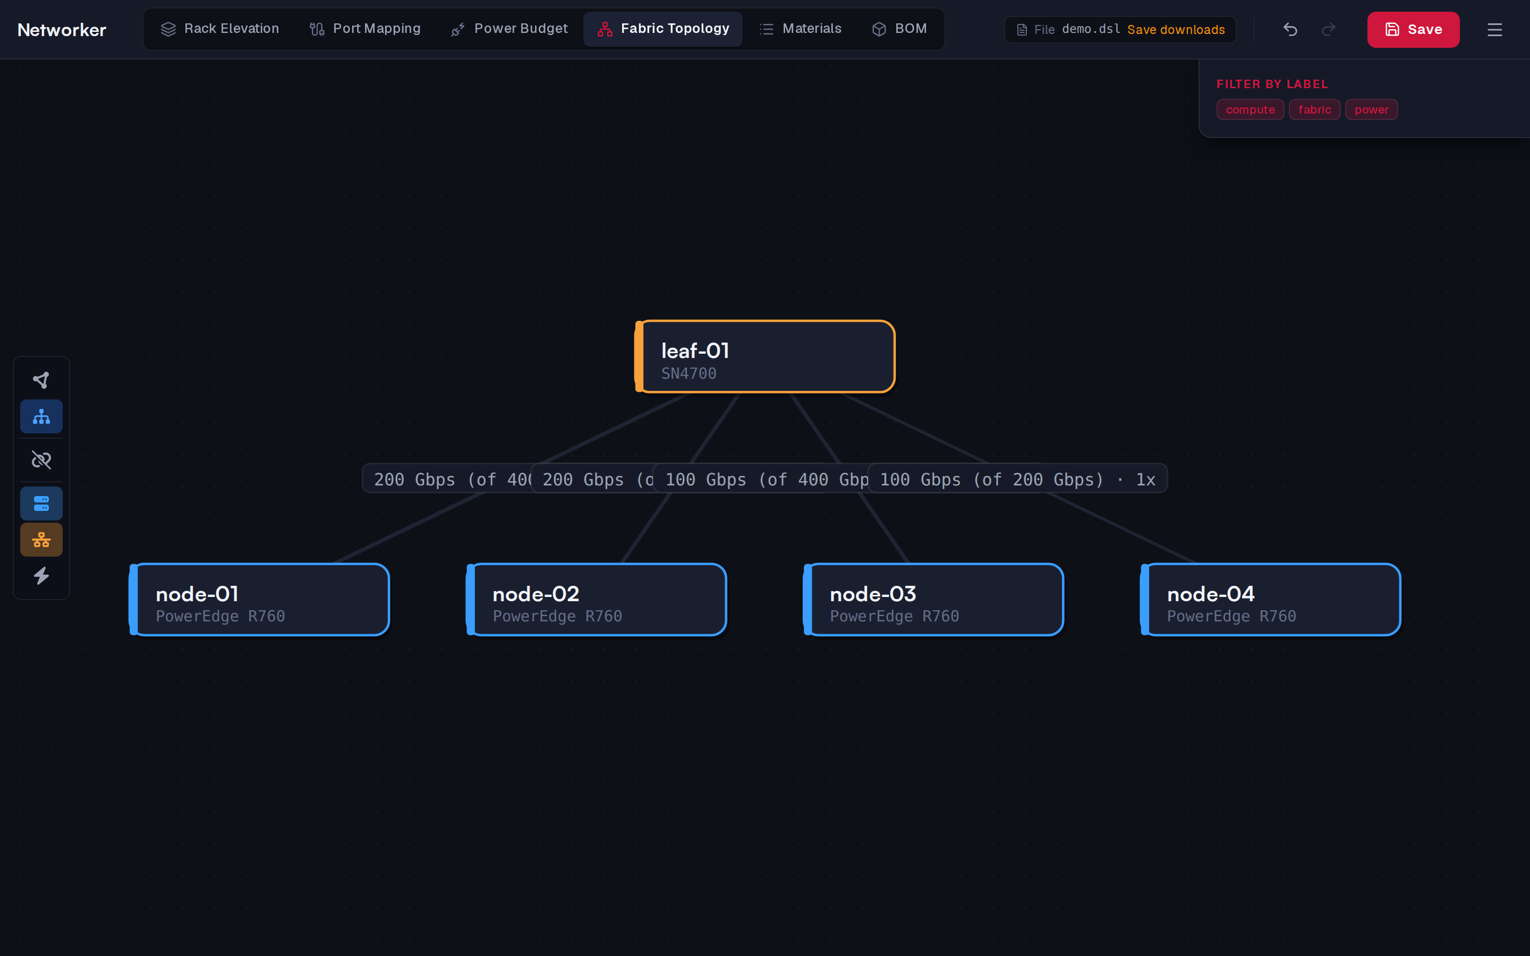Select the node-01 PowerEdge R760 card
This screenshot has height=956, width=1530.
click(x=259, y=600)
